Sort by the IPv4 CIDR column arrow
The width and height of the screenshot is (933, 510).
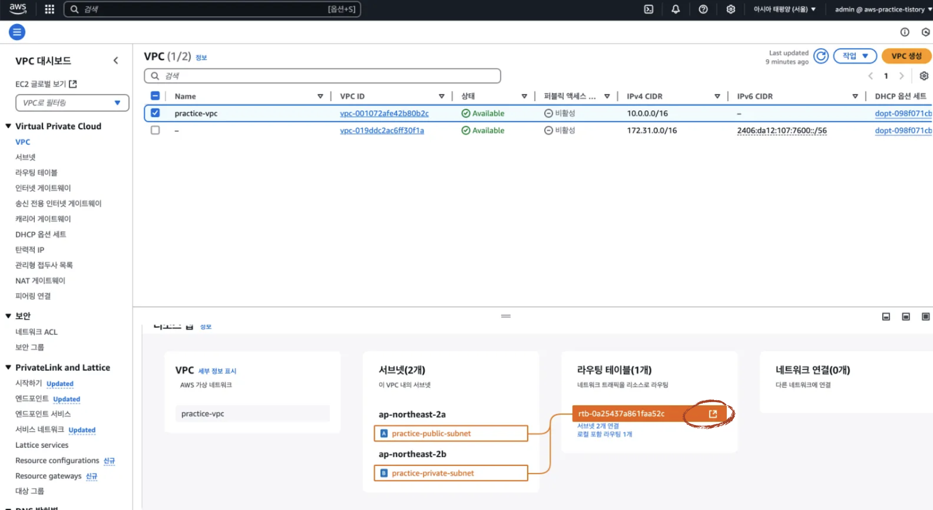717,96
